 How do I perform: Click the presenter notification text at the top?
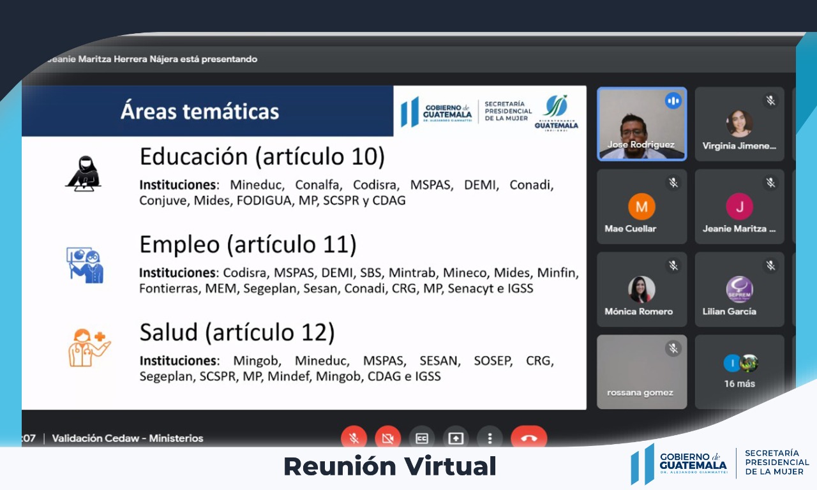click(150, 59)
